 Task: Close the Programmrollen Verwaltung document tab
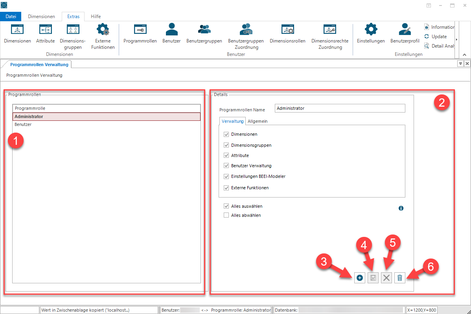tap(467, 63)
